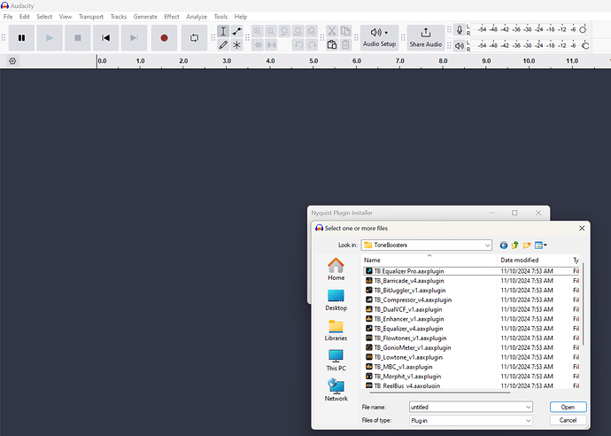Select TB_Morphit_v1.aaxplugin file
611x436 pixels.
[407, 377]
